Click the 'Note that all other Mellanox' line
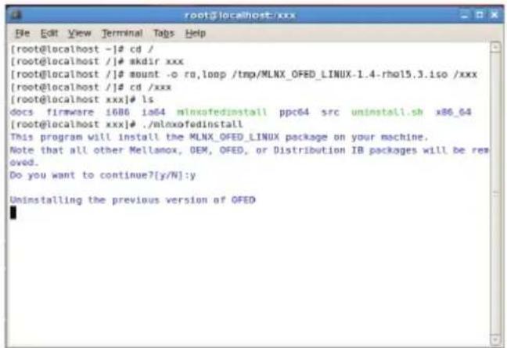The height and width of the screenshot is (348, 507). tap(250, 150)
